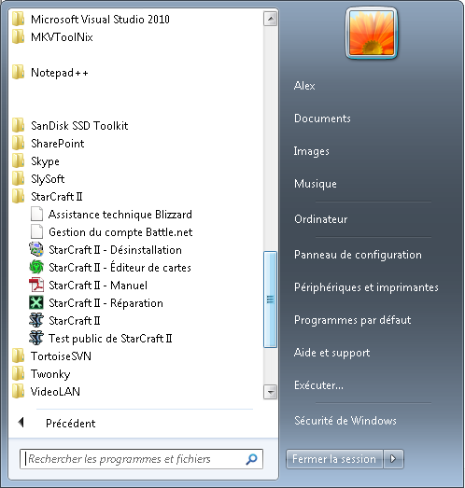Open StarCraft II Manuel PDF icon
The image size is (465, 488).
click(x=36, y=286)
